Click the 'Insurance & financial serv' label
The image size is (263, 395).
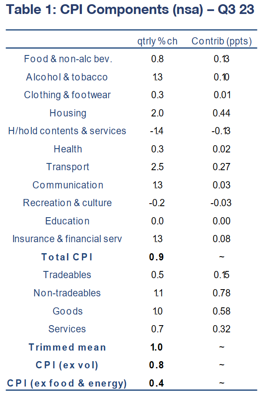coord(67,239)
